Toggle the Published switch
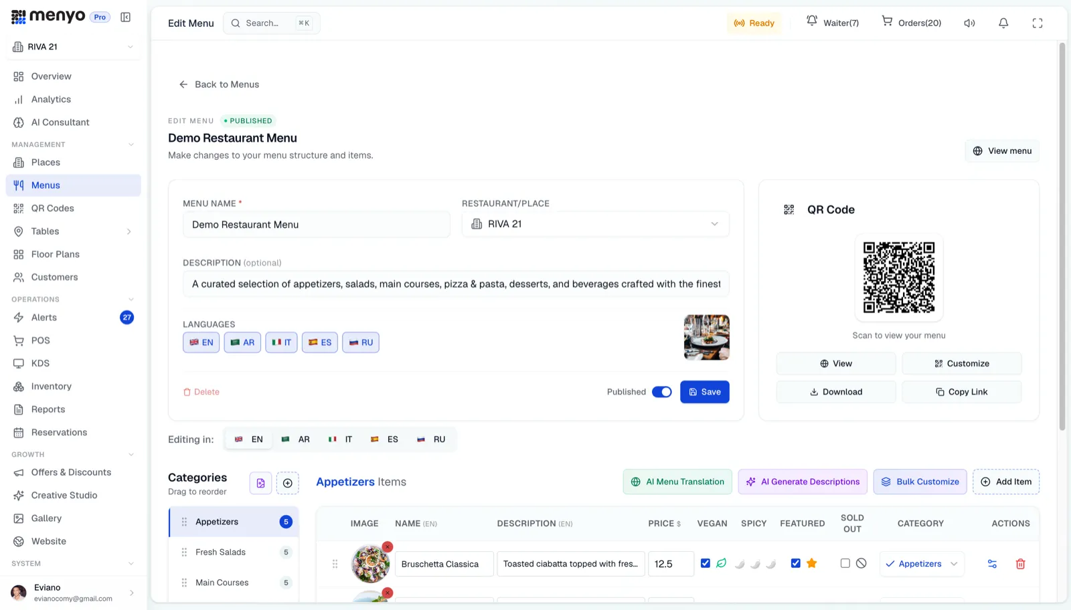Viewport: 1071px width, 610px height. [x=662, y=392]
